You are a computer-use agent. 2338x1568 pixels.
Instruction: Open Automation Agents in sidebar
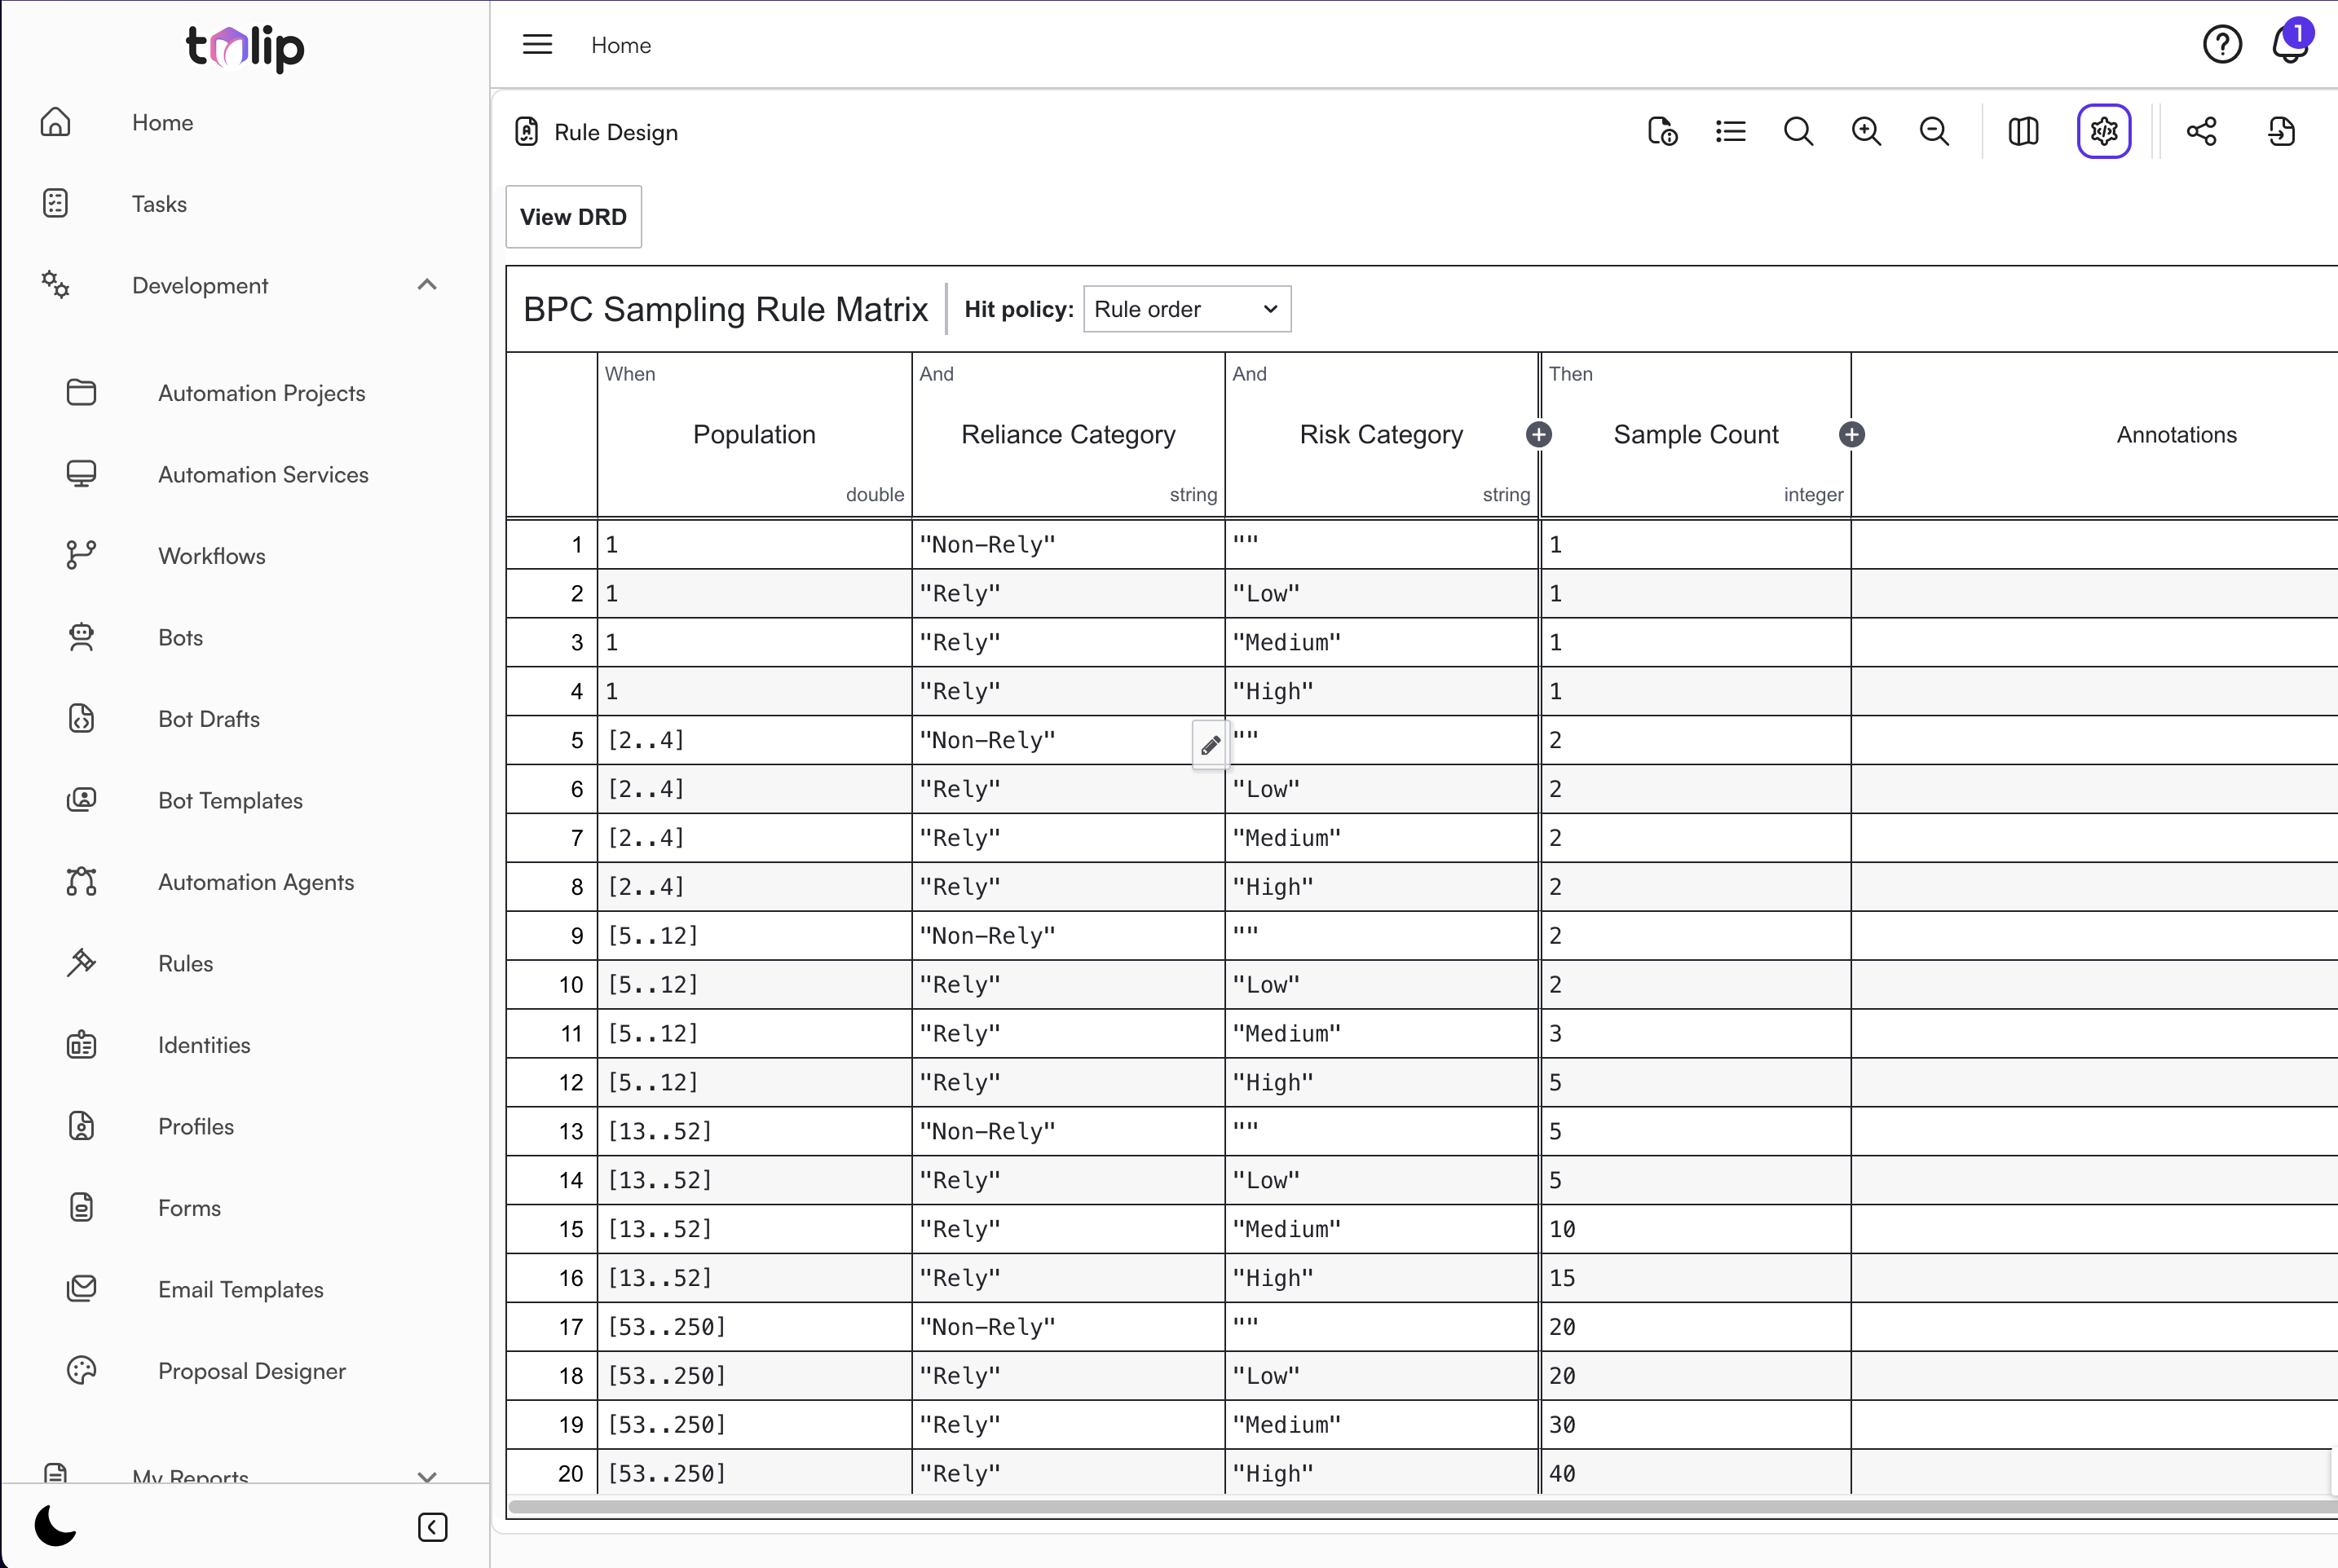coord(256,882)
